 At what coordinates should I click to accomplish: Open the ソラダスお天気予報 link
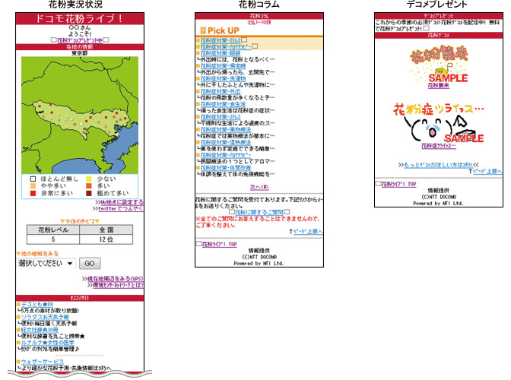pos(45,317)
